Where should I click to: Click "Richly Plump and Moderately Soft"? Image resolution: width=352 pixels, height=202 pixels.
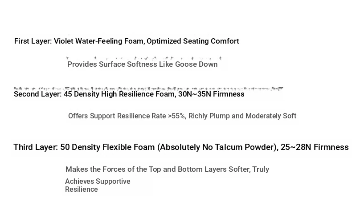242,116
